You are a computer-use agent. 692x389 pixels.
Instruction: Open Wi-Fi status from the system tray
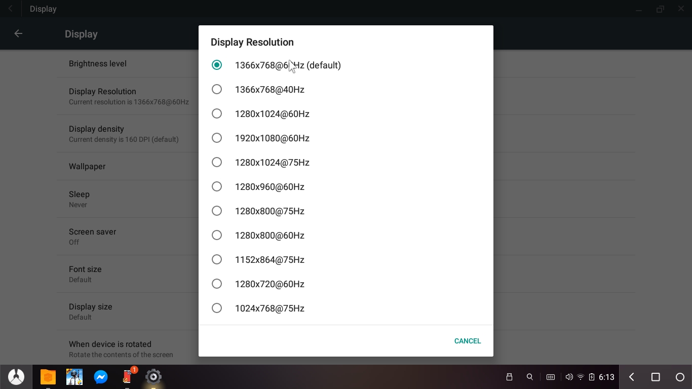581,377
